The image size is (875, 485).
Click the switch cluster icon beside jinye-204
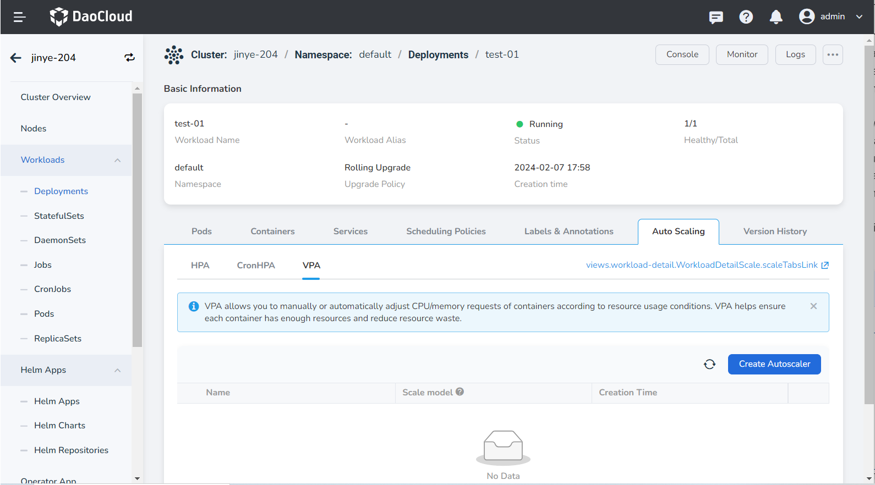point(129,58)
